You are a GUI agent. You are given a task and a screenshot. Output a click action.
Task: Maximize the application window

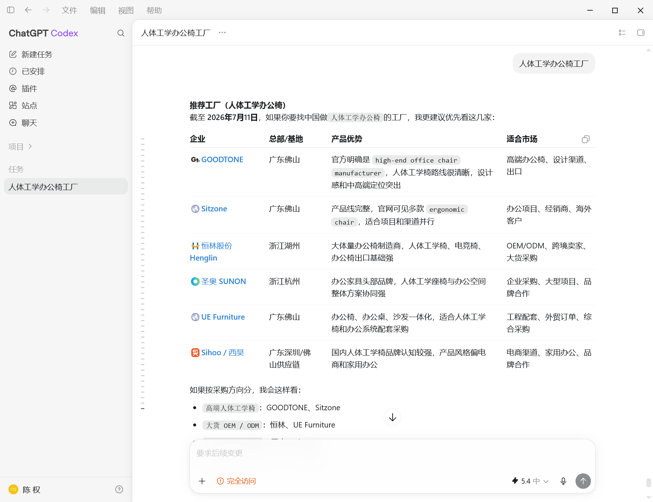(615, 10)
